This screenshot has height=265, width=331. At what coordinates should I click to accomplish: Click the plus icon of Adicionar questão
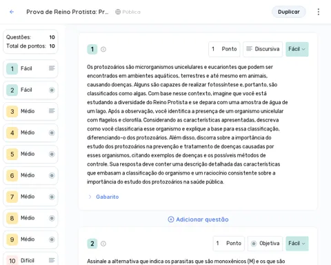pyautogui.click(x=171, y=219)
